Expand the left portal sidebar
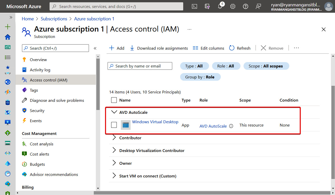 [x=11, y=17]
